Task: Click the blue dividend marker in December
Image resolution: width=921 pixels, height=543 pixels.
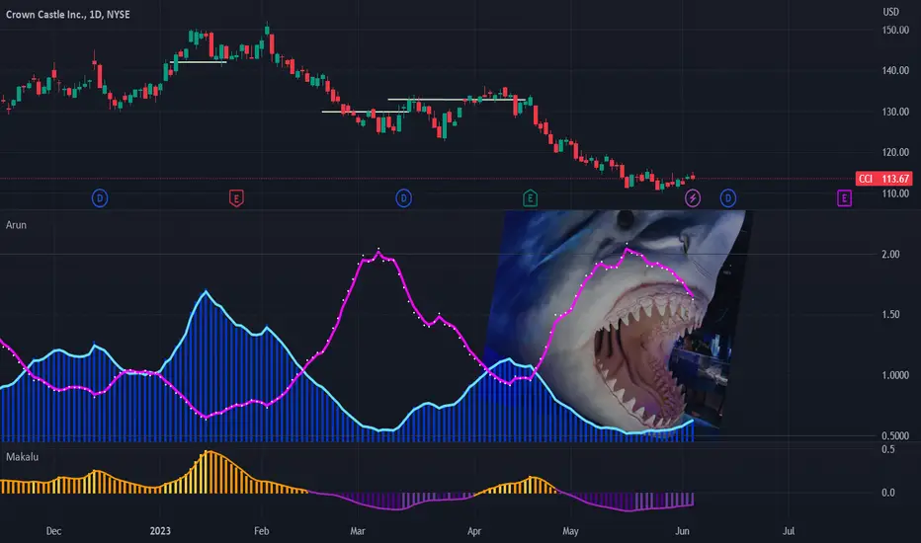Action: 100,198
